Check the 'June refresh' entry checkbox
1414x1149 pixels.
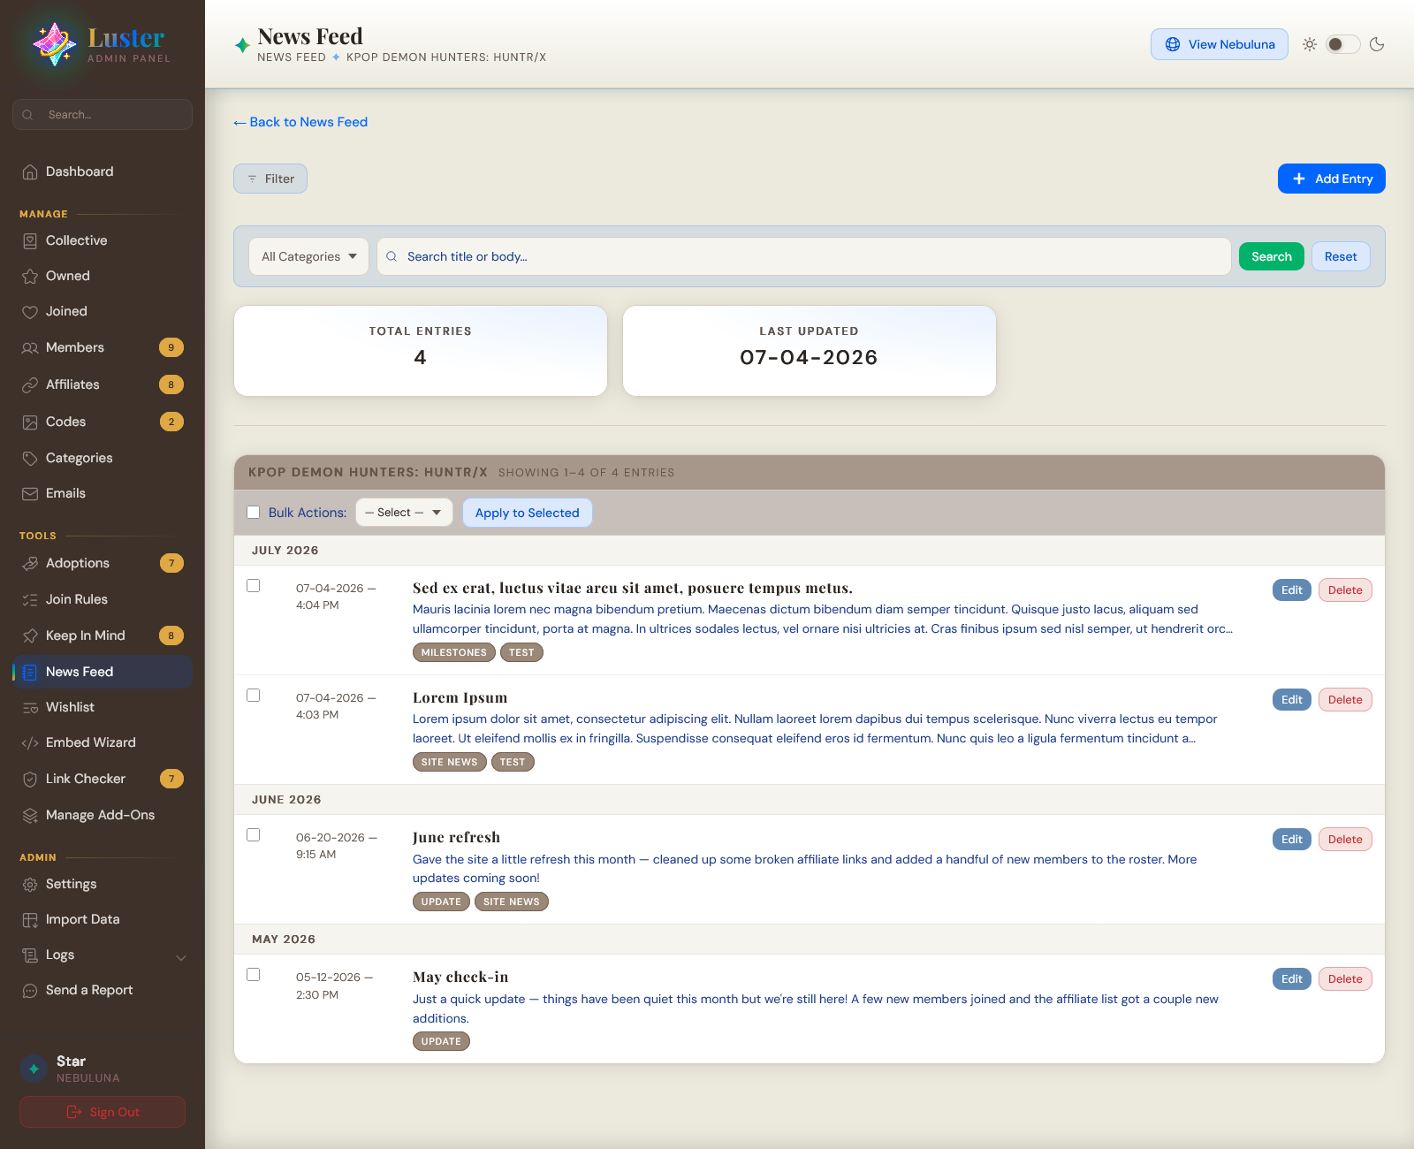tap(254, 835)
